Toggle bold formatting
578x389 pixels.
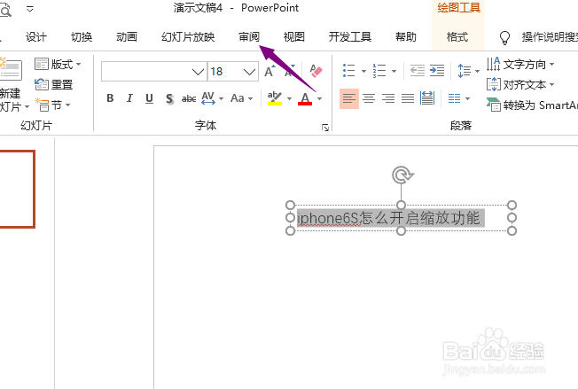click(x=110, y=98)
